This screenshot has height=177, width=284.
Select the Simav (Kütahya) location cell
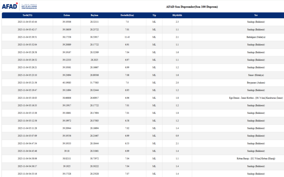click(x=256, y=75)
